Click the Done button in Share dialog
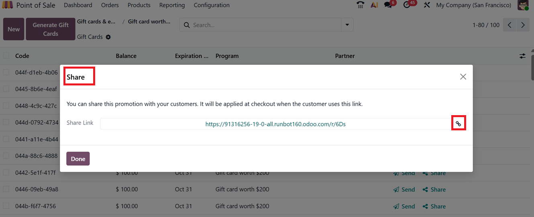Screen dimensions: 534x217 (78, 159)
